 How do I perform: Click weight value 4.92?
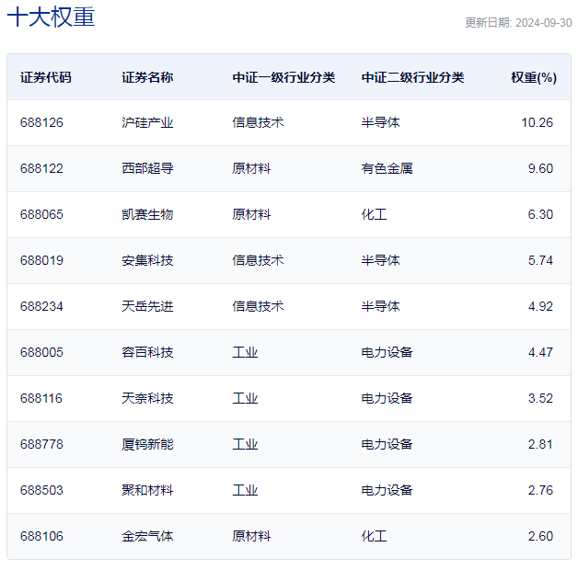point(540,306)
